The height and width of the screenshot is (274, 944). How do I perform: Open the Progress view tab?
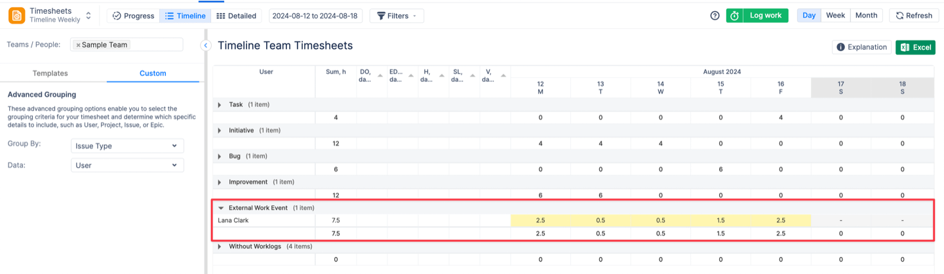(x=133, y=16)
